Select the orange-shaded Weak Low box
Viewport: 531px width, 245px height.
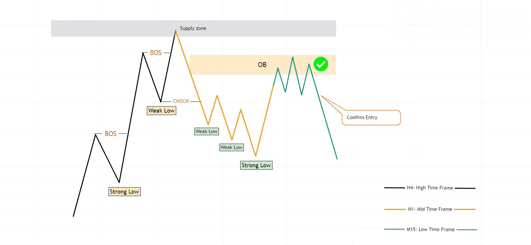[161, 111]
